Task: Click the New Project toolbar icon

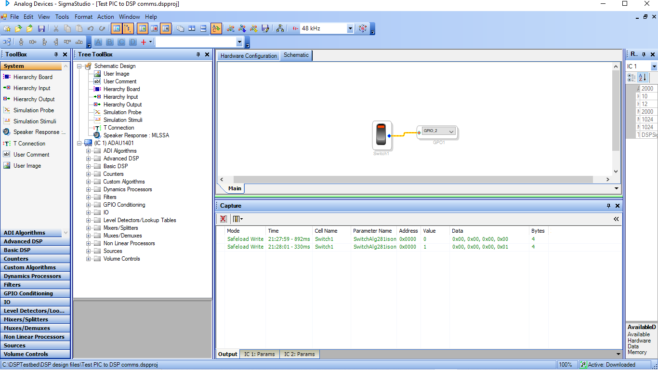Action: 7,28
